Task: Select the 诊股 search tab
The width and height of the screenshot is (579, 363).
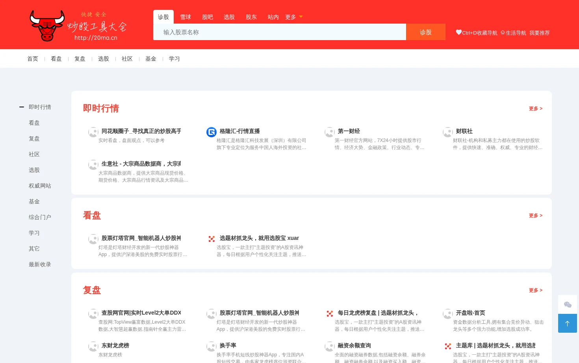Action: [x=163, y=17]
